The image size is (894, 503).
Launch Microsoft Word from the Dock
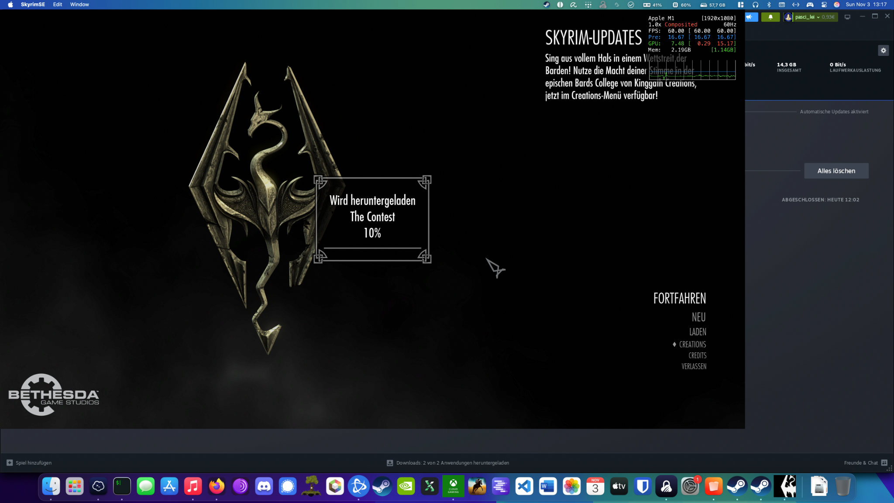tap(548, 486)
